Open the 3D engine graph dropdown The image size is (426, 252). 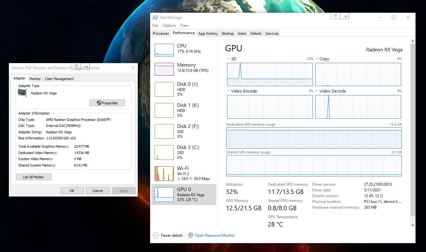[229, 59]
